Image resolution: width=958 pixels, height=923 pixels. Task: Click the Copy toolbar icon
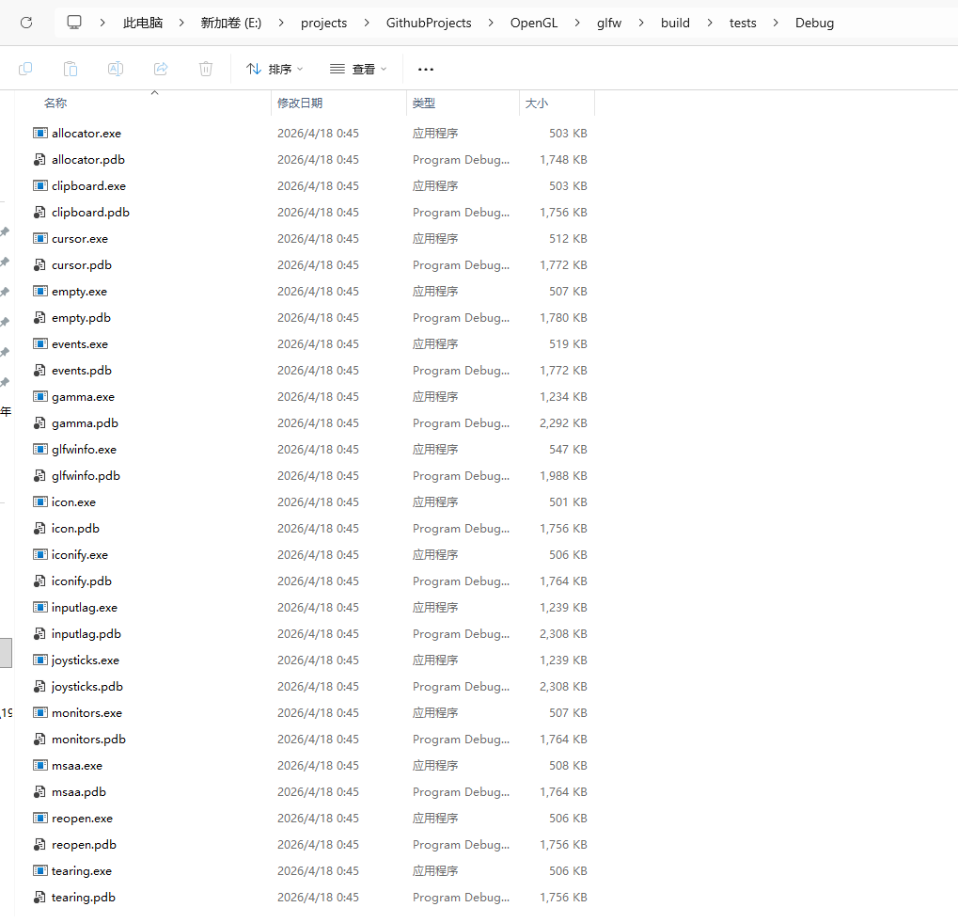(25, 69)
